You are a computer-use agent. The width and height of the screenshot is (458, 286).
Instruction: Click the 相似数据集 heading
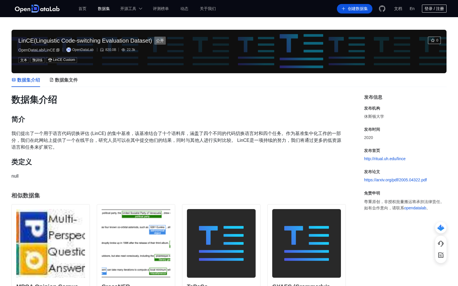pos(26,196)
